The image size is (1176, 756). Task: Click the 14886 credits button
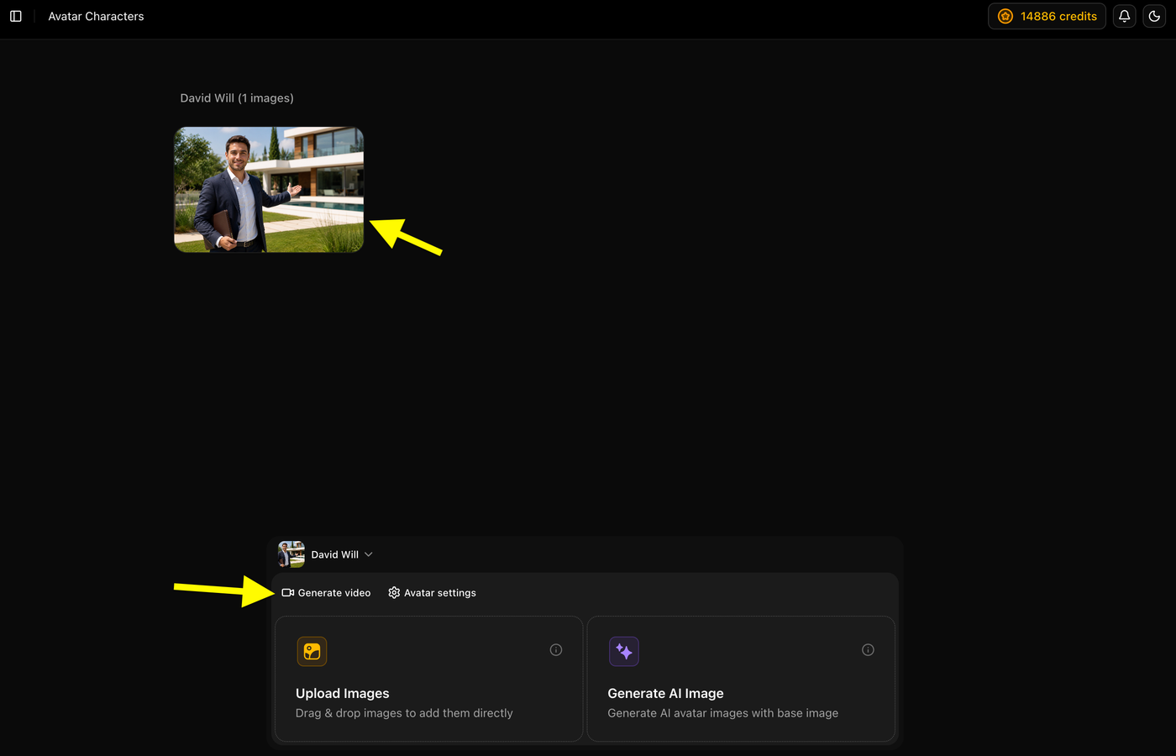[1047, 16]
